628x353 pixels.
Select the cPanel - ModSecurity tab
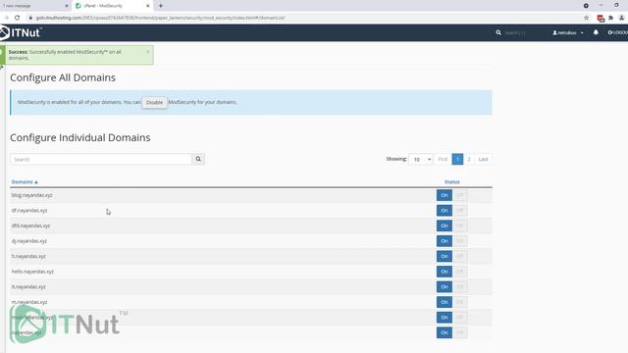112,6
